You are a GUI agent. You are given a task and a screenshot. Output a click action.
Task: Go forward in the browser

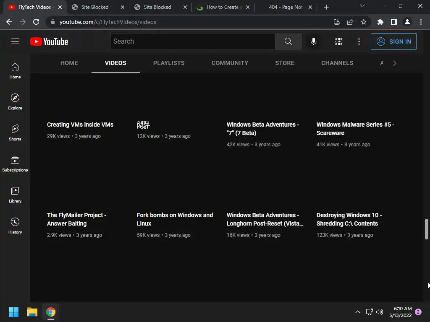coord(23,22)
